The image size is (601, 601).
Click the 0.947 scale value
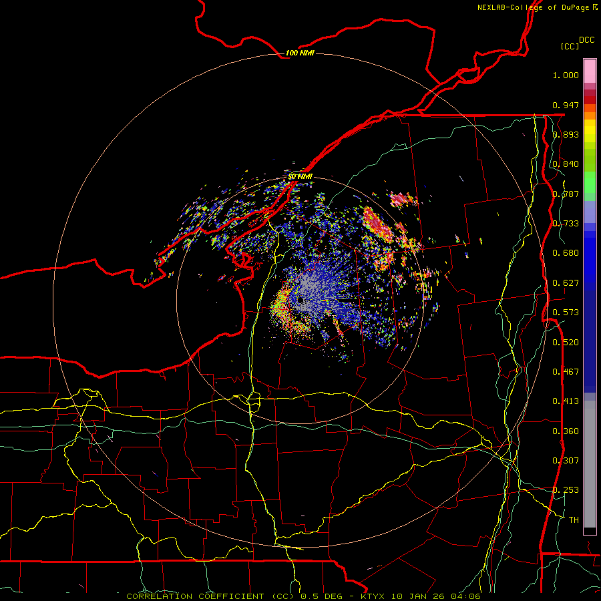point(566,105)
